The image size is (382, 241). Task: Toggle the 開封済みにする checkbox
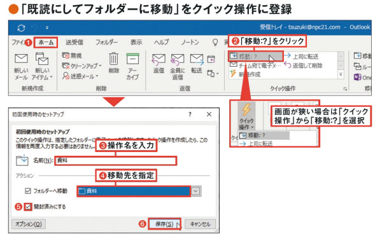[28, 207]
